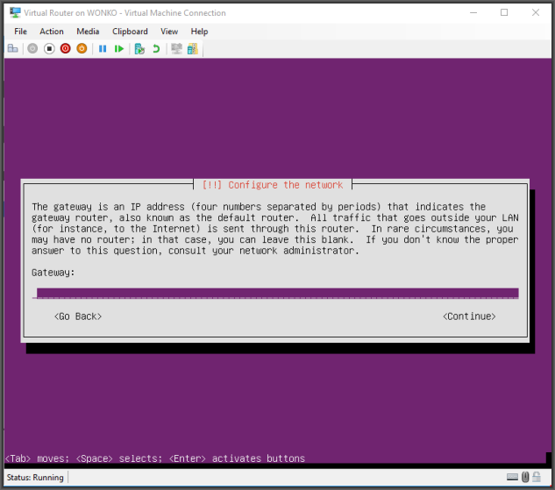Minimize the Virtual Machine Connection window
Viewport: 555px width, 490px height.
click(x=473, y=13)
